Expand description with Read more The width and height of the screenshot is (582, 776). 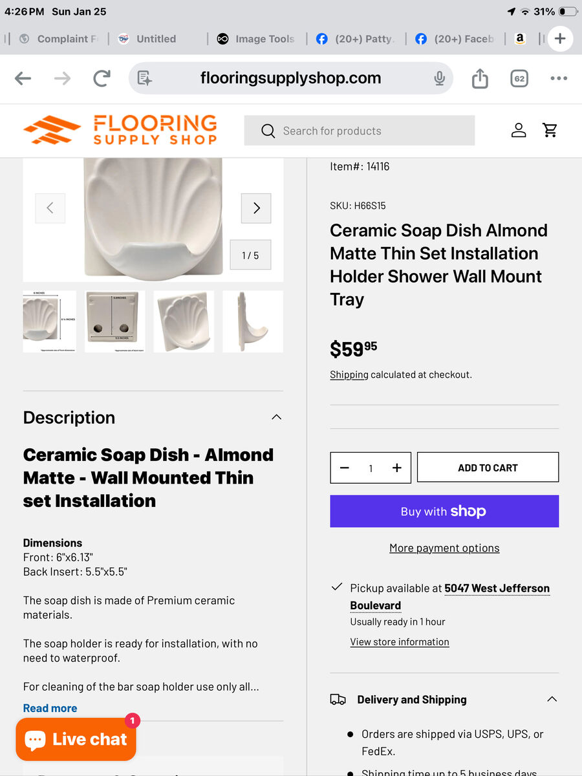(x=50, y=708)
